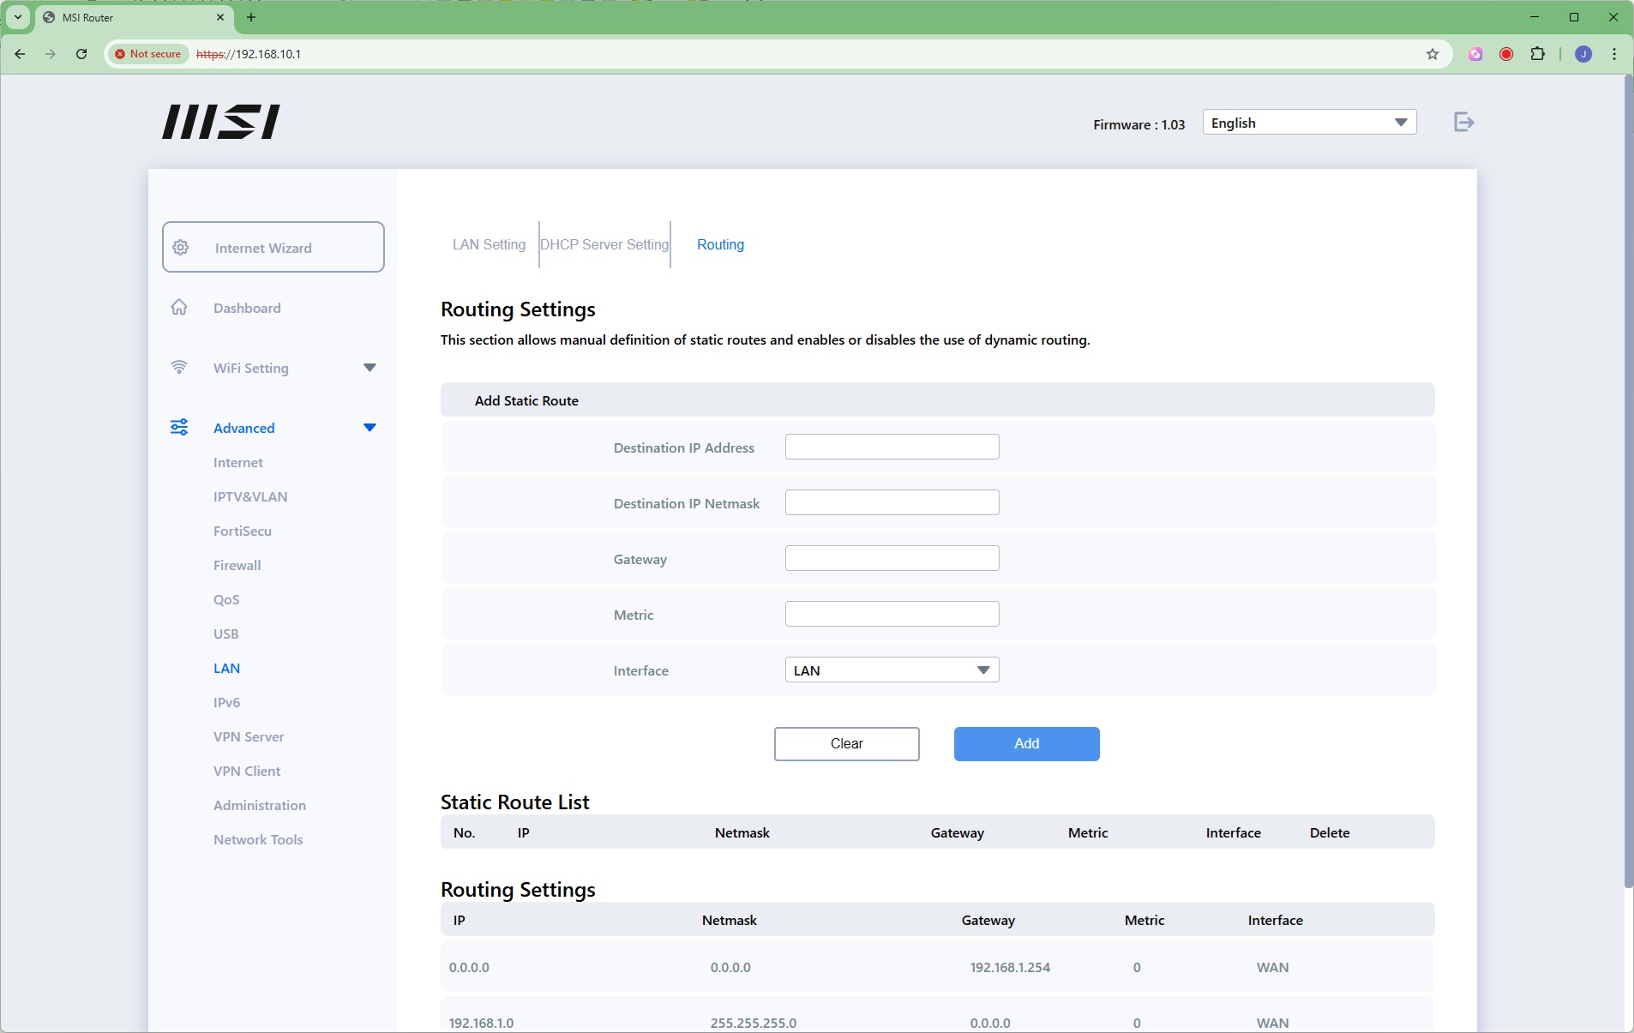The width and height of the screenshot is (1634, 1033).
Task: Reload the router page
Action: pyautogui.click(x=81, y=54)
